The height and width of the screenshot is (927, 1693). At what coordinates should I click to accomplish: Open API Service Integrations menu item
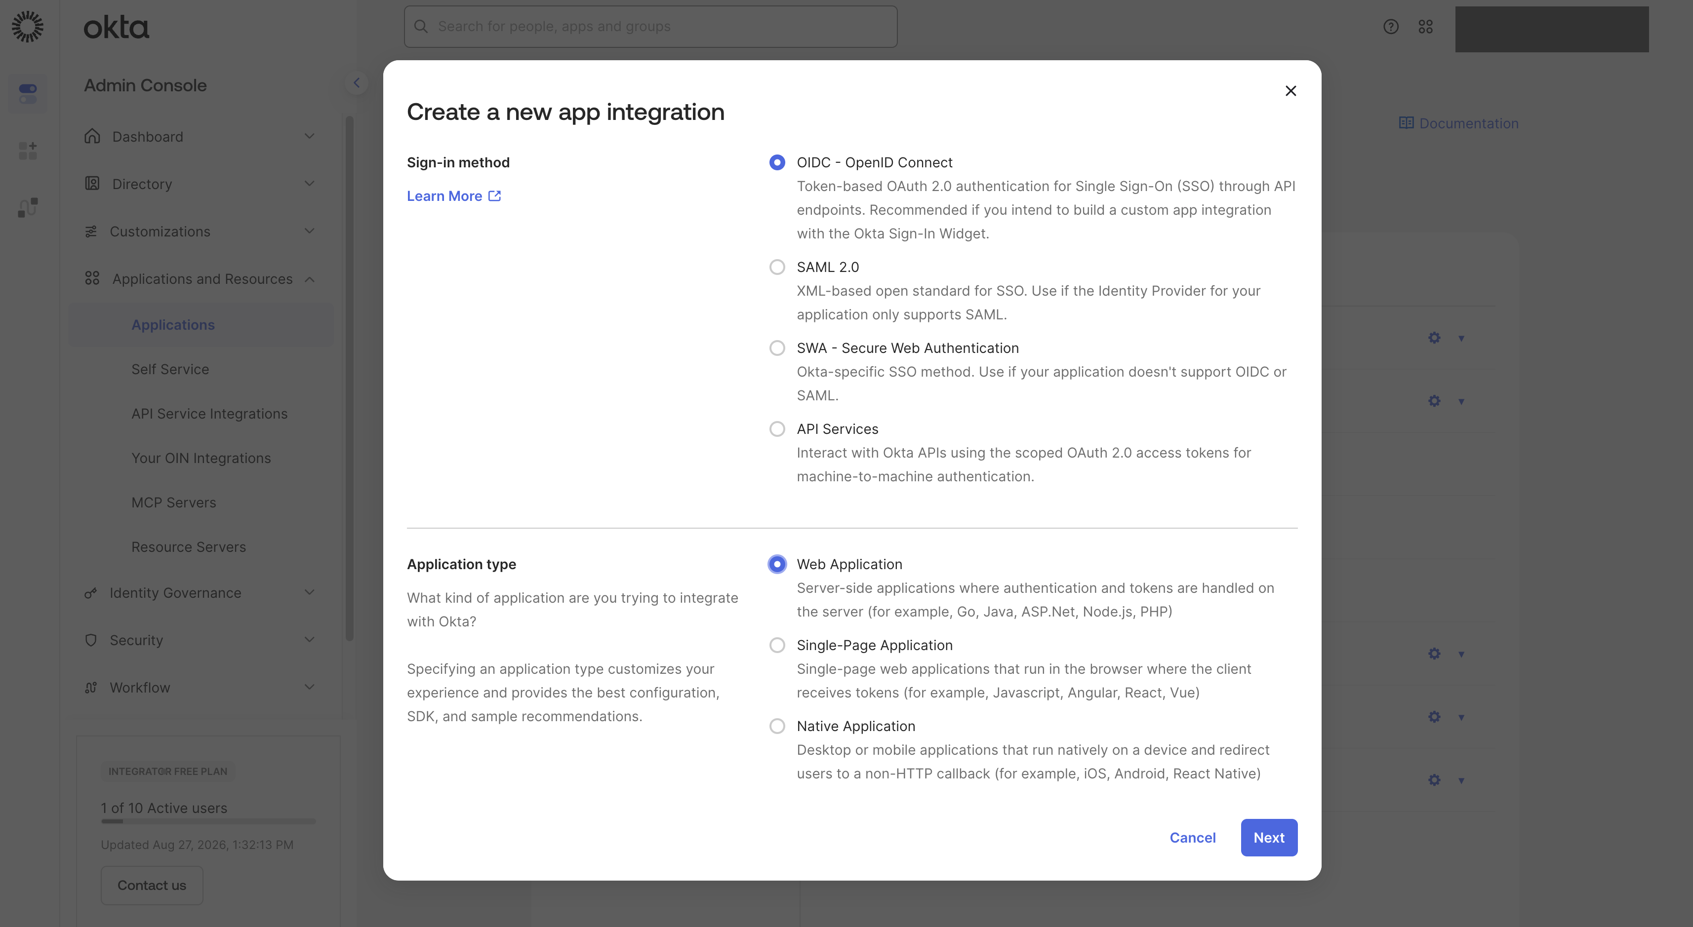pos(201,414)
